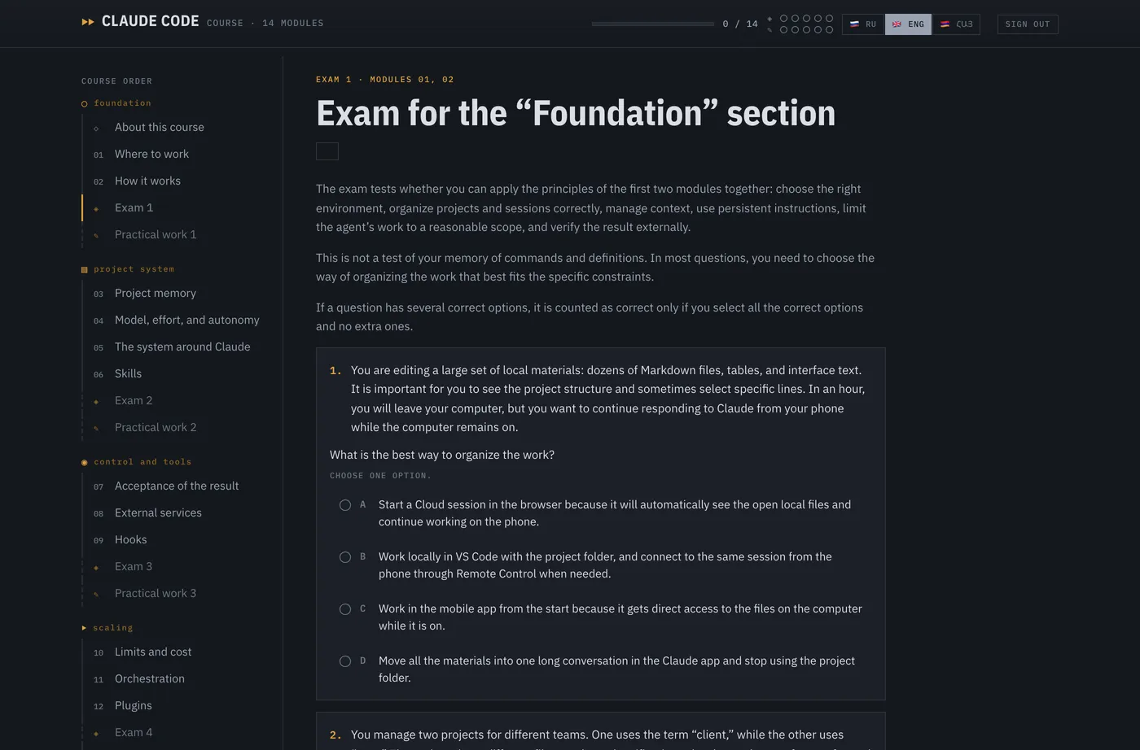Image resolution: width=1140 pixels, height=750 pixels.
Task: Click the "0 / 14" progress counter
Action: [x=740, y=24]
